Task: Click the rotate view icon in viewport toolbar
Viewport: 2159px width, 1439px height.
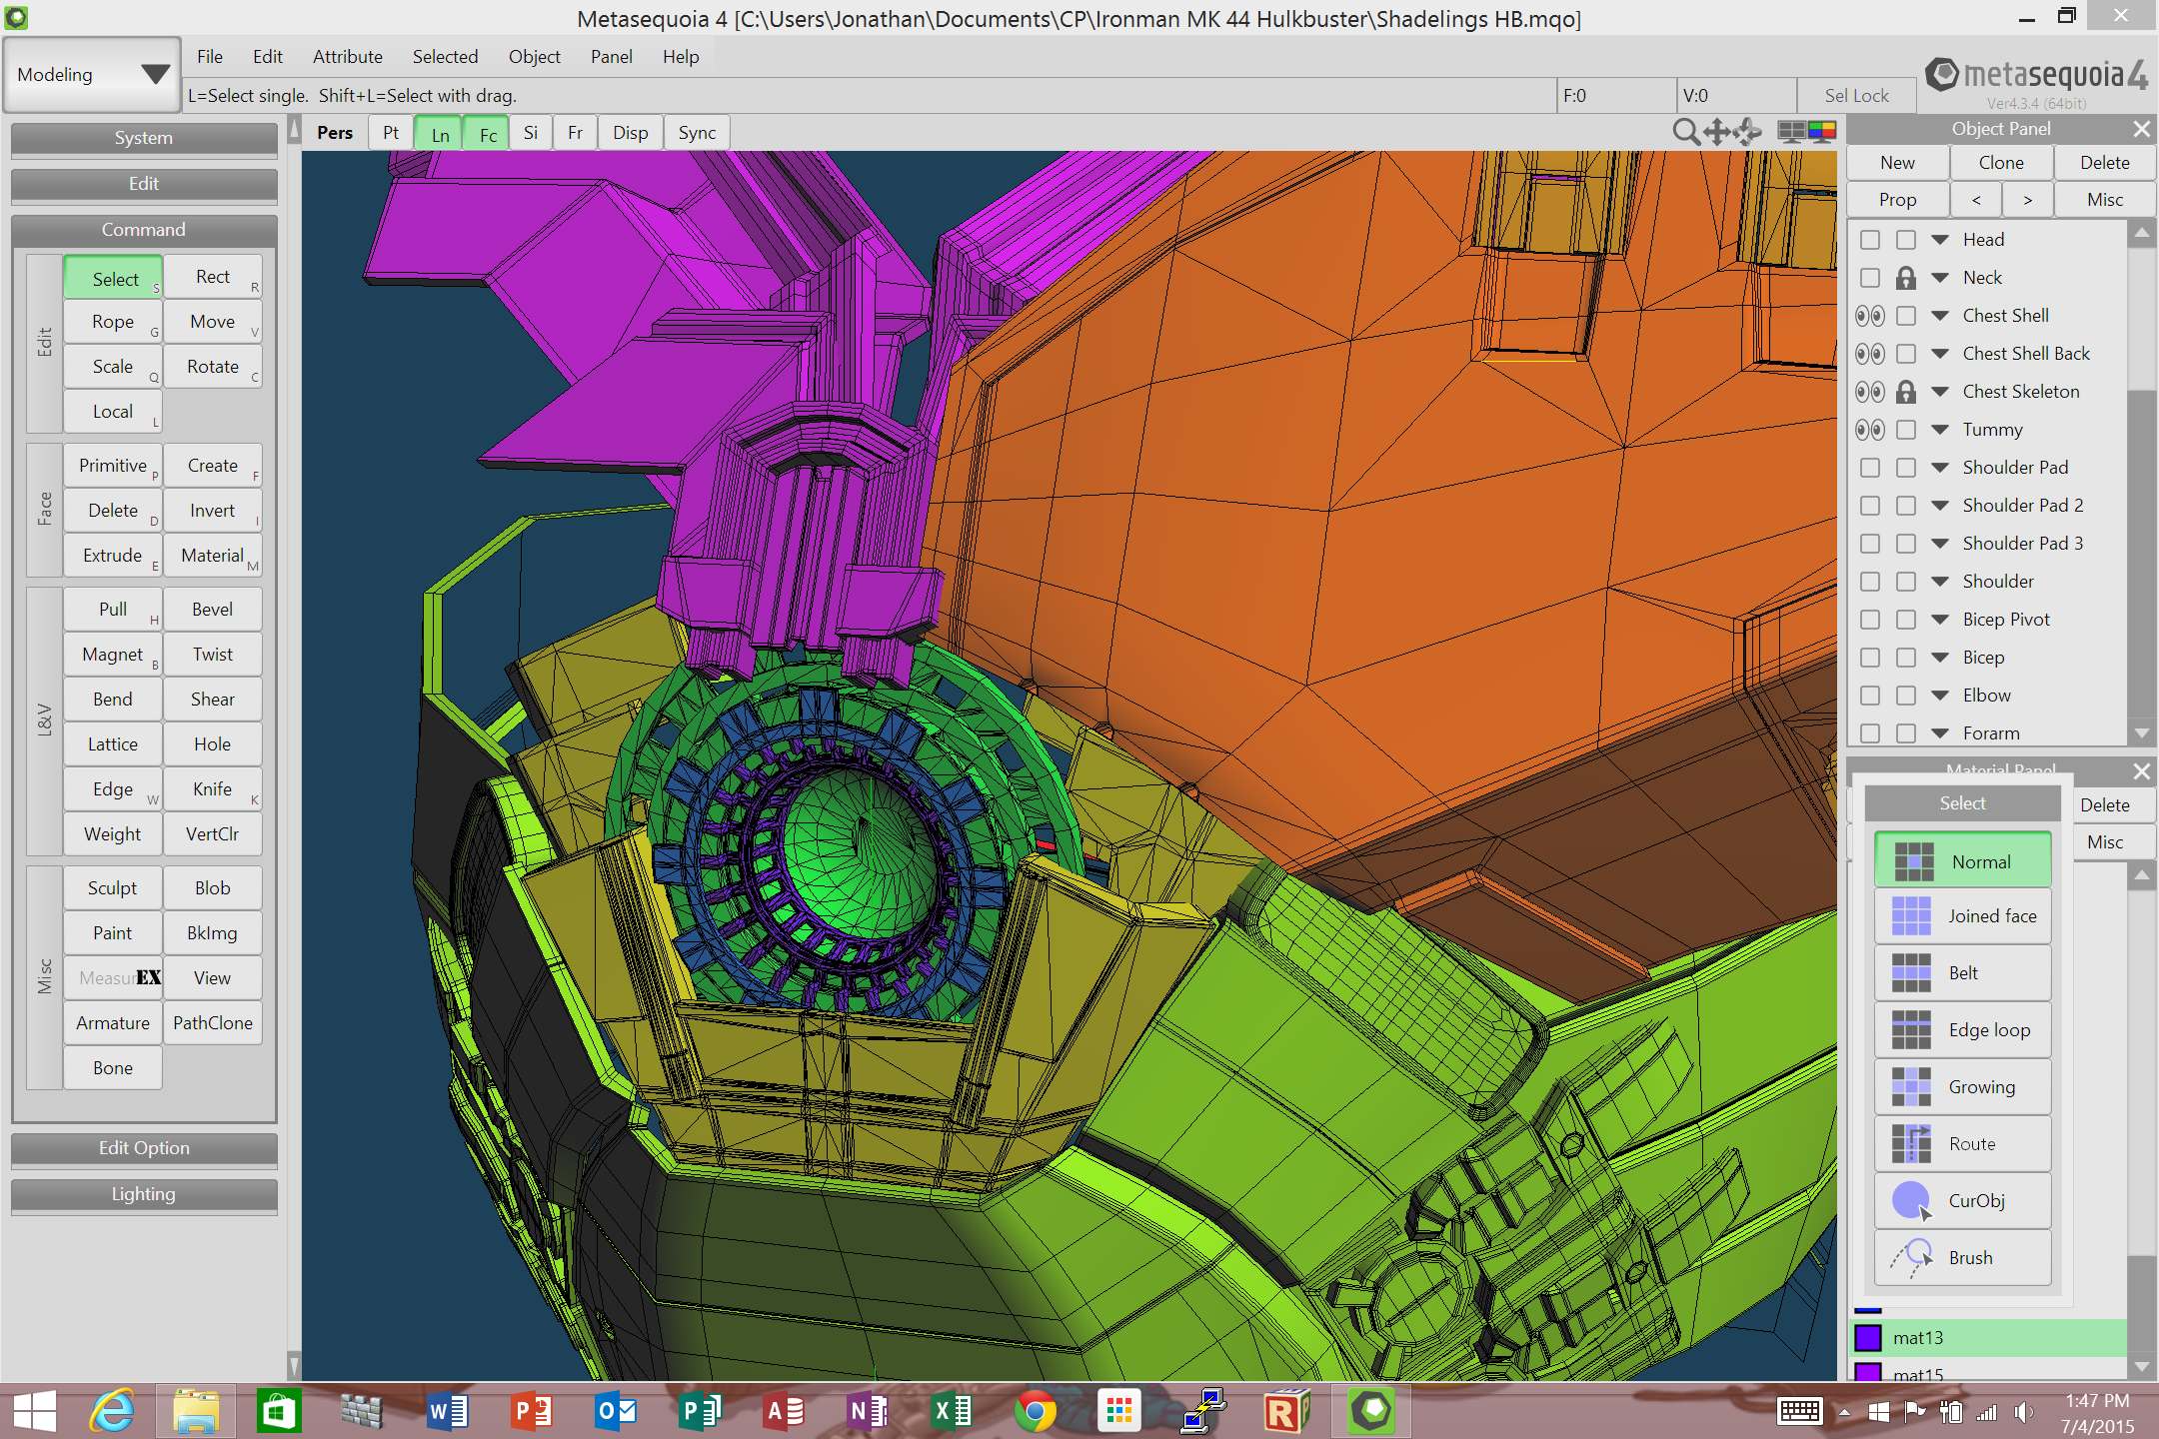Action: (1747, 132)
